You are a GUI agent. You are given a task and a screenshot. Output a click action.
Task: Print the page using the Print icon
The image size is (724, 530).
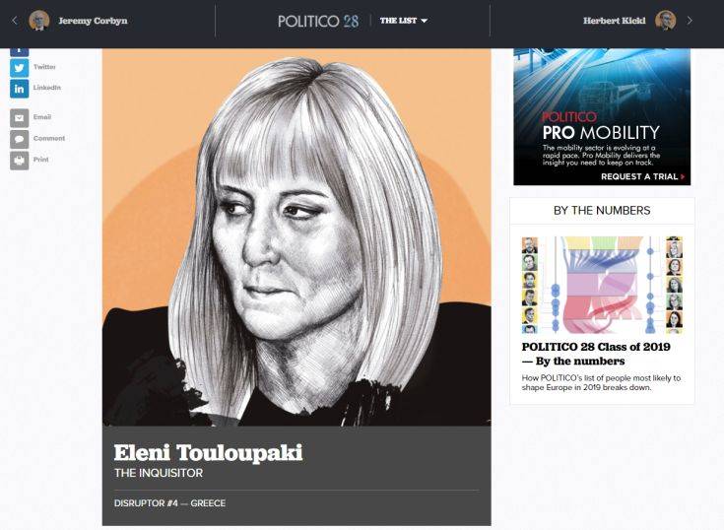point(19,161)
